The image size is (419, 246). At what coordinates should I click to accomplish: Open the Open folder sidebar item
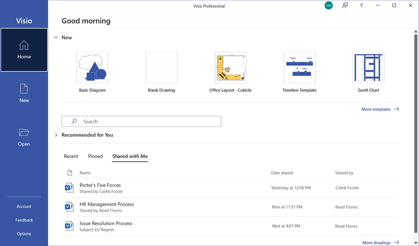tap(24, 137)
